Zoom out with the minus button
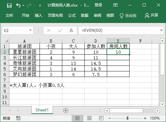166x122 pixels. (110, 118)
